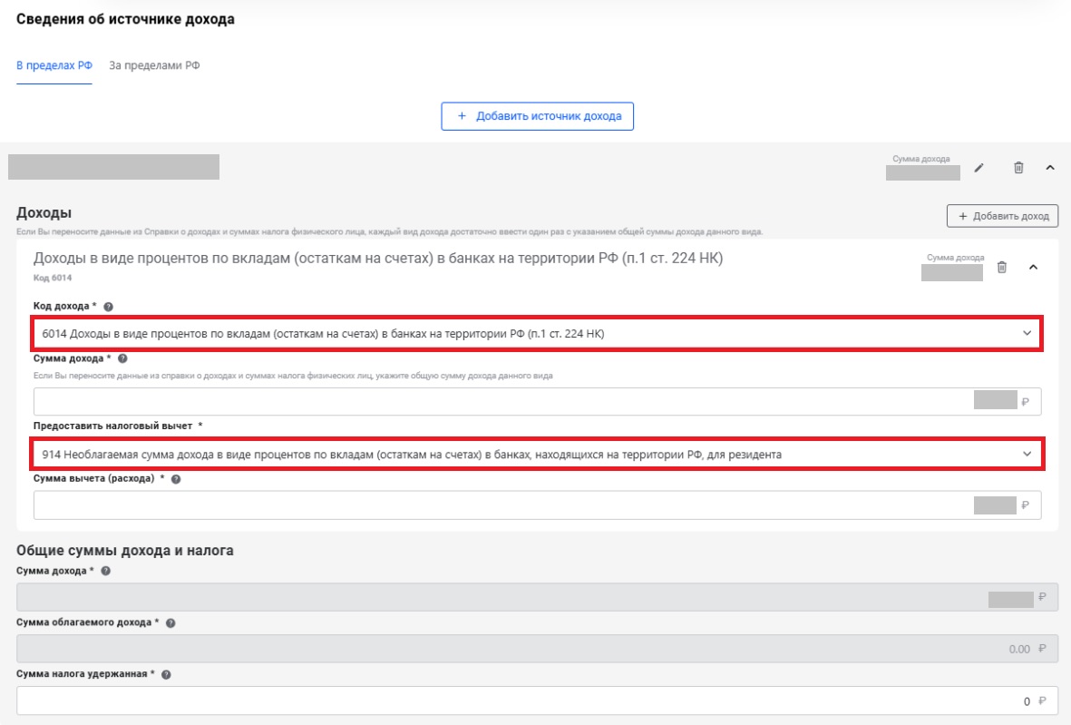Screen dimensions: 1071x725
Task: Show help for «Сумма дохода» in income card
Action: (x=122, y=358)
